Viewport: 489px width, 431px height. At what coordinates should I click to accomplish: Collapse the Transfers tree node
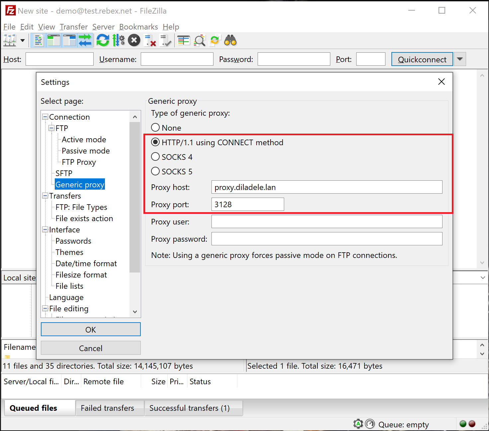coord(45,196)
